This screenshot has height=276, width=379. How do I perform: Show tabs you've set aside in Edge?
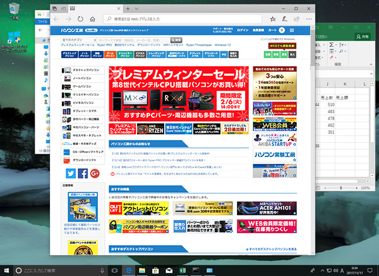(x=54, y=9)
